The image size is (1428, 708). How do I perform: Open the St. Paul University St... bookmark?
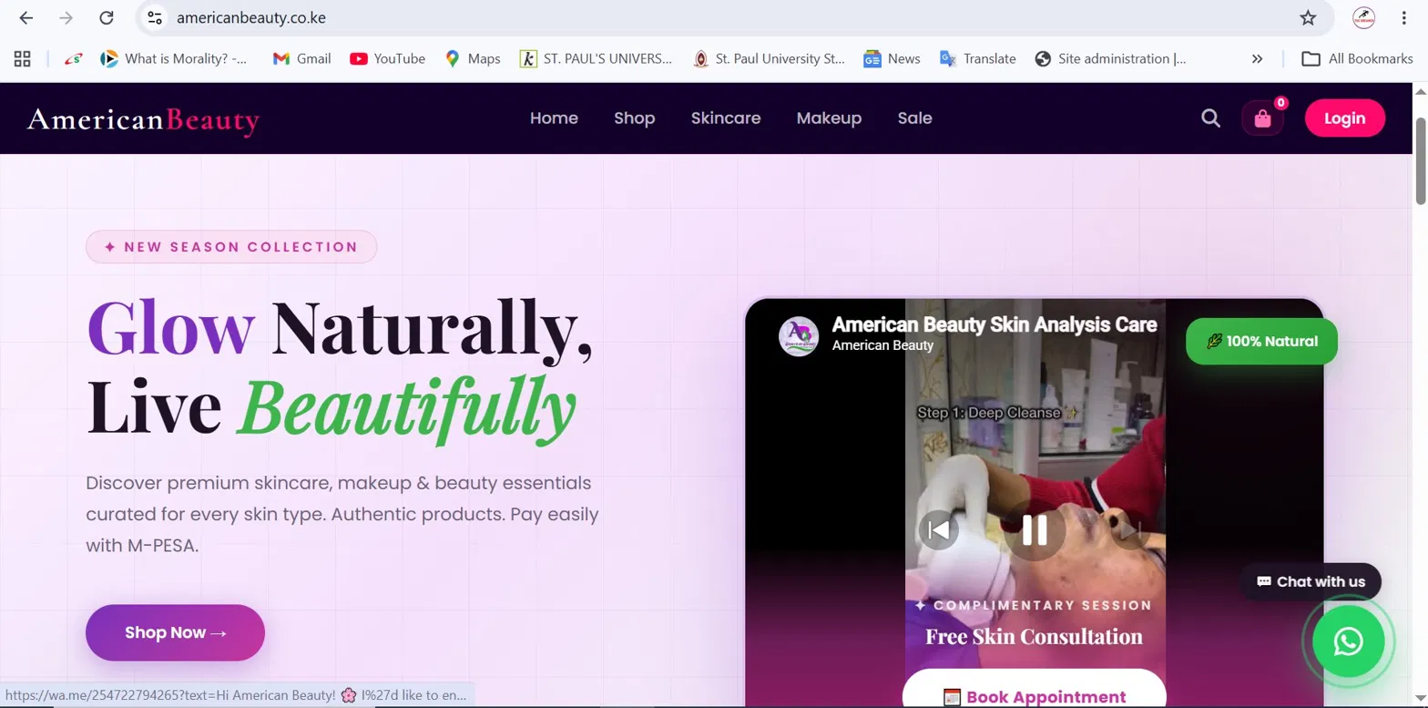770,58
